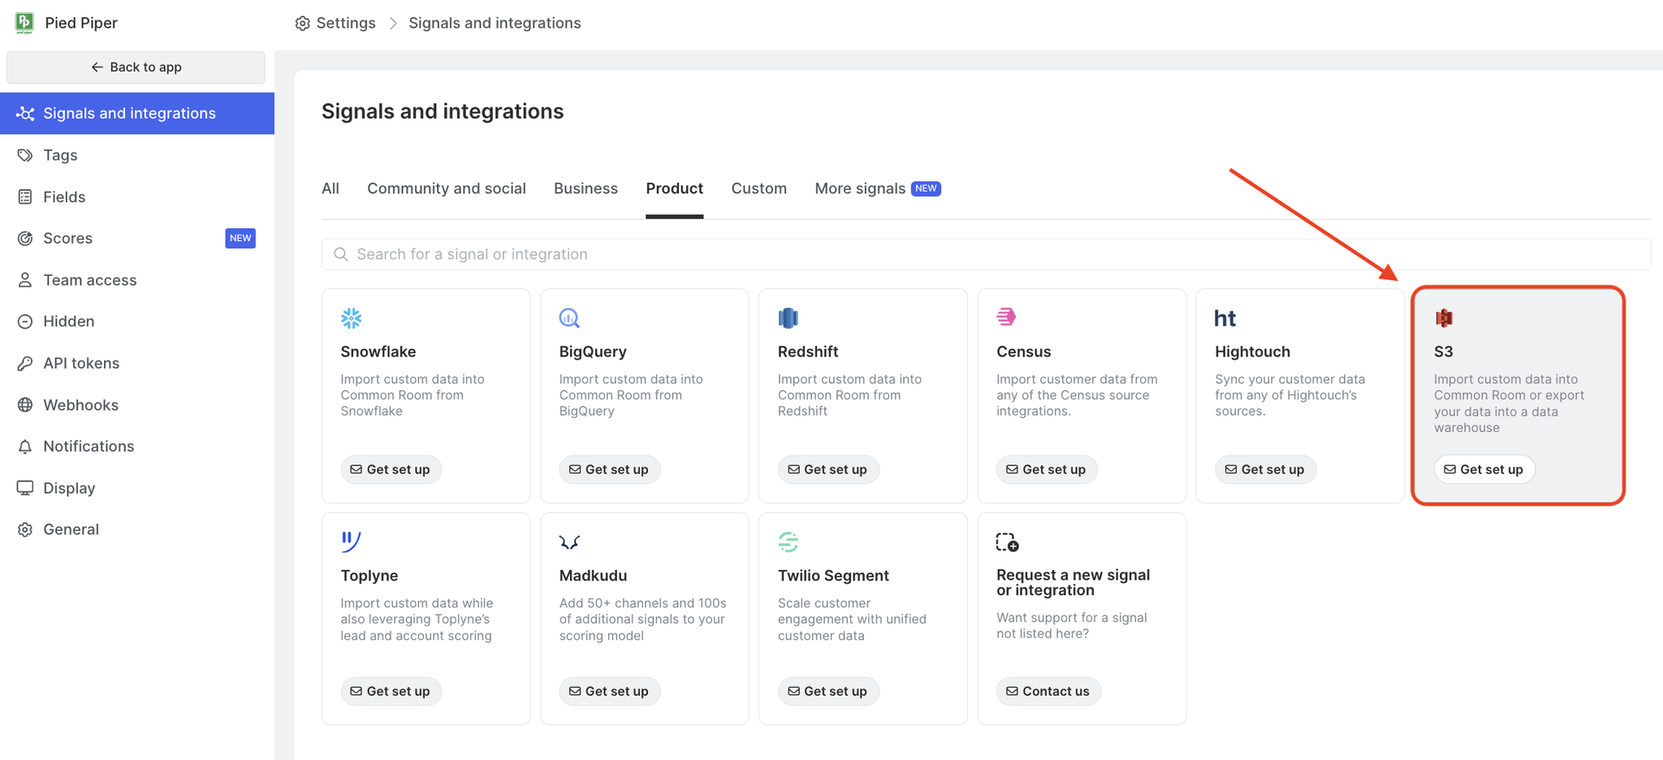The image size is (1663, 760).
Task: Click the Twilio Segment card title
Action: (833, 576)
